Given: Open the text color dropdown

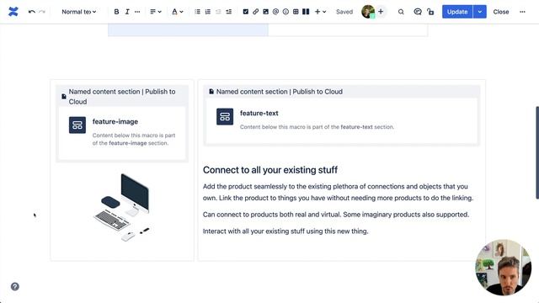Looking at the screenshot, I should pyautogui.click(x=178, y=12).
